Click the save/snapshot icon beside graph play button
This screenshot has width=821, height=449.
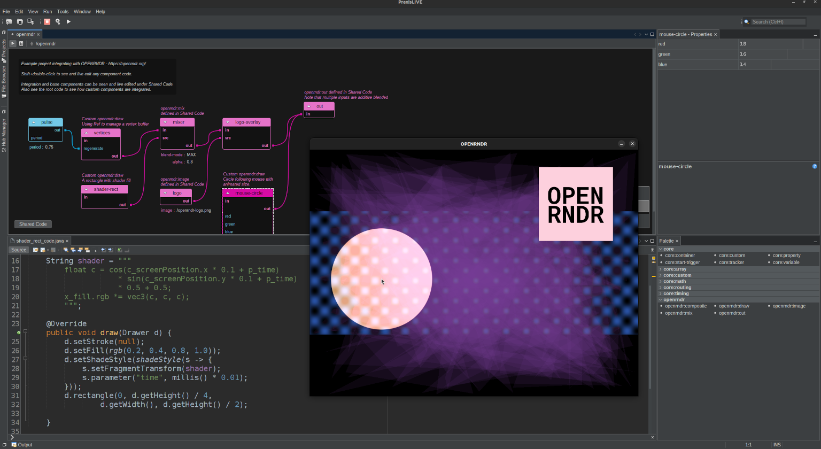(x=21, y=43)
